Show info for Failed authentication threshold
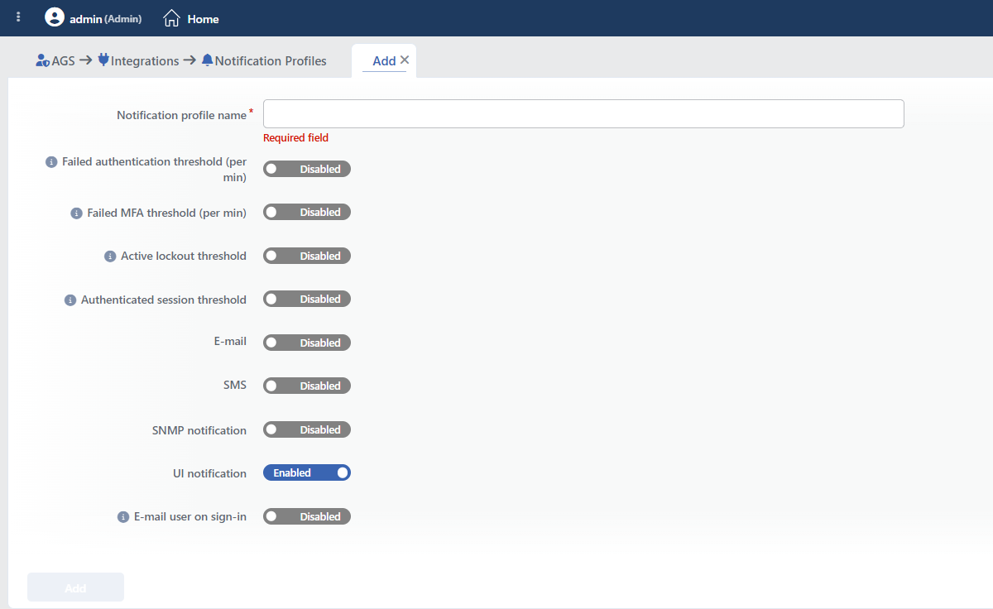 (50, 162)
